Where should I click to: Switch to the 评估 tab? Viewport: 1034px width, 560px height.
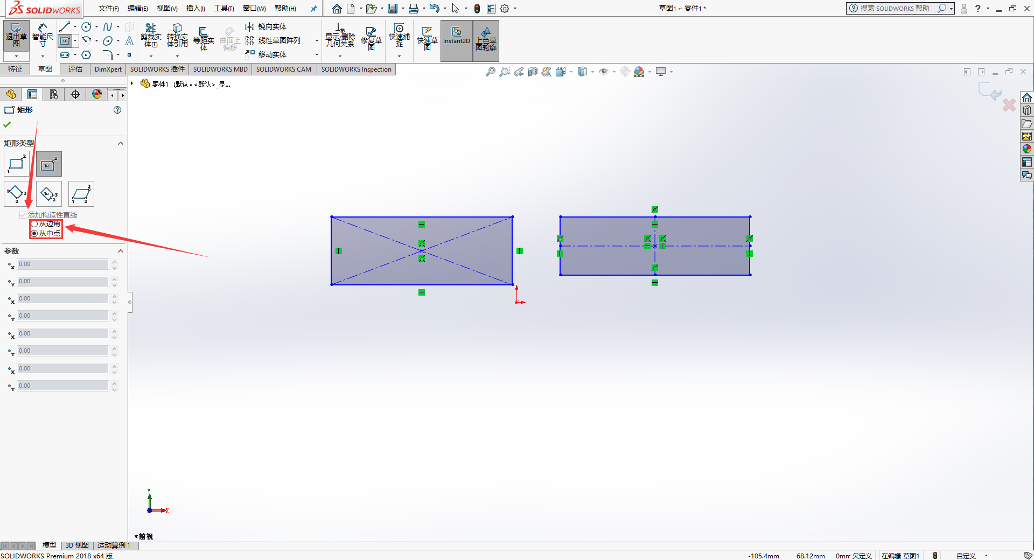point(75,69)
